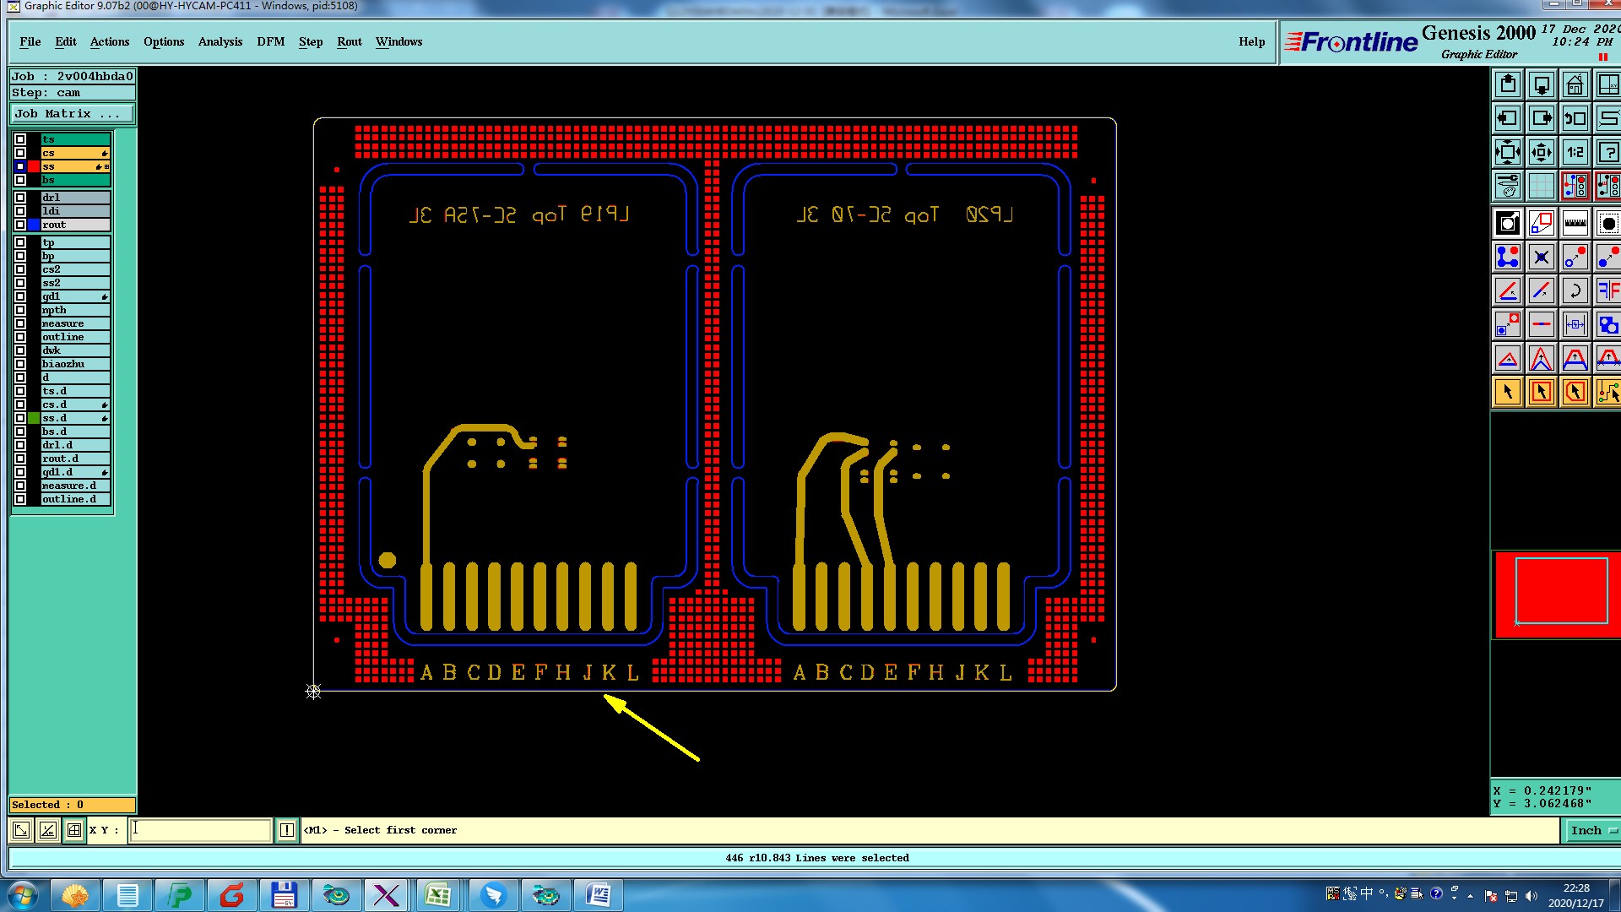Click the exclamation mark button
This screenshot has width=1621, height=912.
coord(287,830)
